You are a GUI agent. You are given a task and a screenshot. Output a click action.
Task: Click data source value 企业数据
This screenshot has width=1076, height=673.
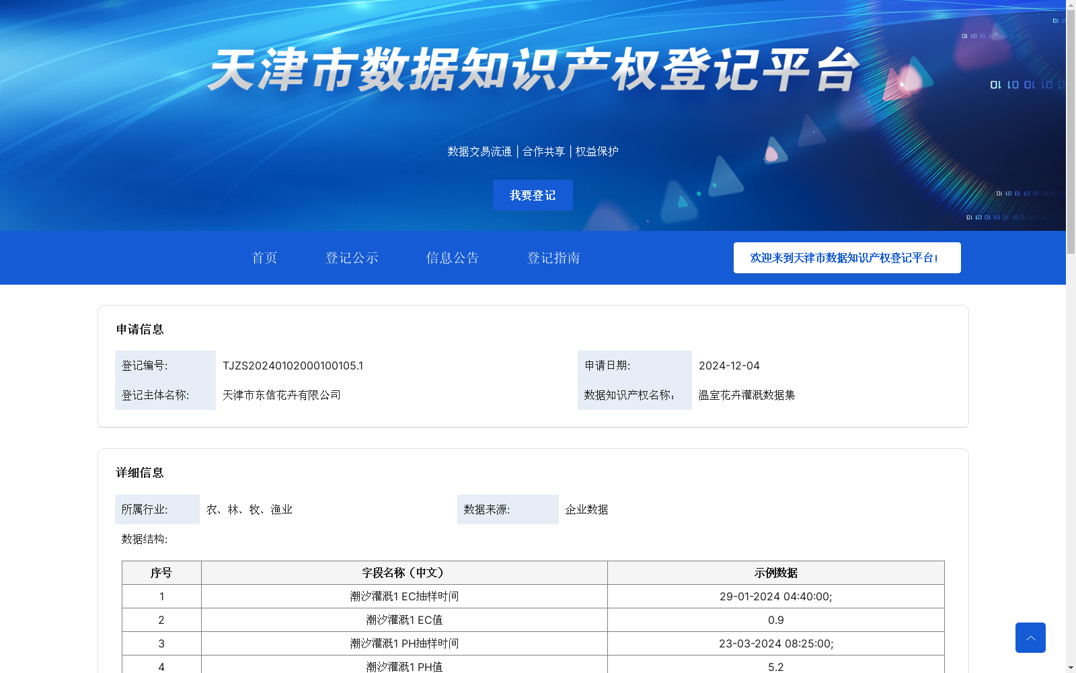pyautogui.click(x=586, y=509)
